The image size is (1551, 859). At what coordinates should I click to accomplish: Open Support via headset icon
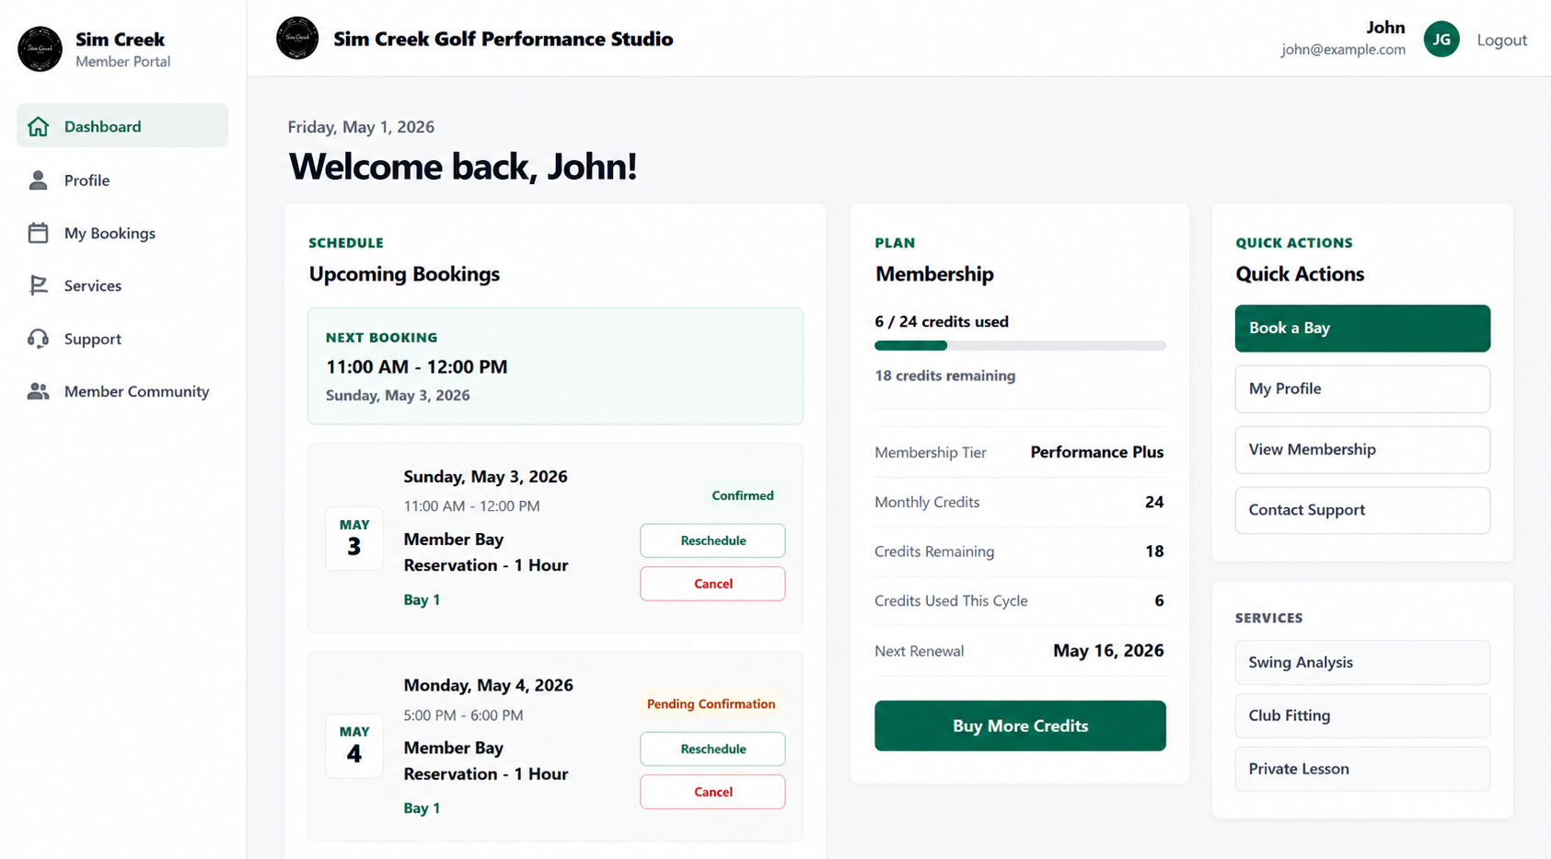point(38,339)
